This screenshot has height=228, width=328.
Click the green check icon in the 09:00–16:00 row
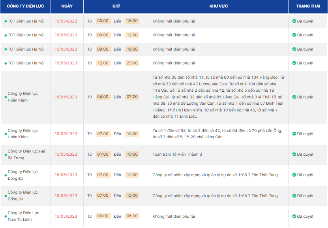click(294, 49)
